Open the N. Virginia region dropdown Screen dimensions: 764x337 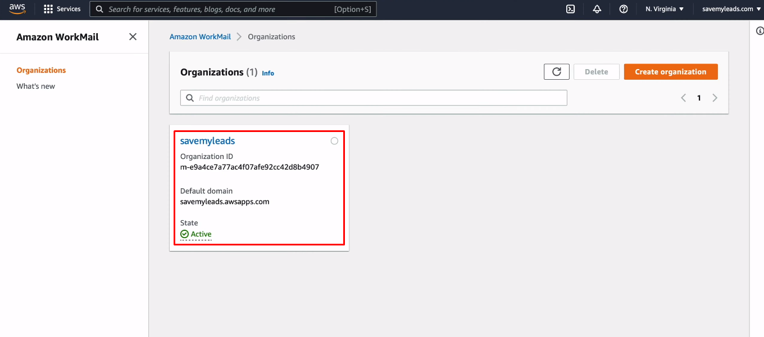point(665,9)
